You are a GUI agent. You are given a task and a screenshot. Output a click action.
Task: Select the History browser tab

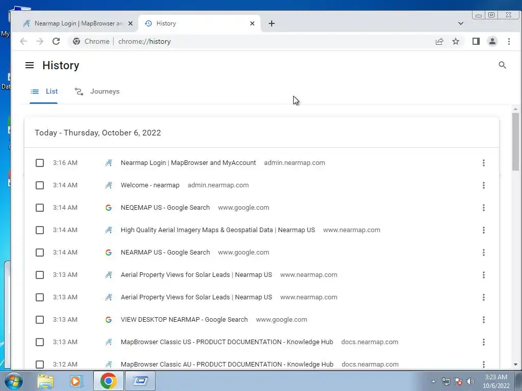(199, 23)
